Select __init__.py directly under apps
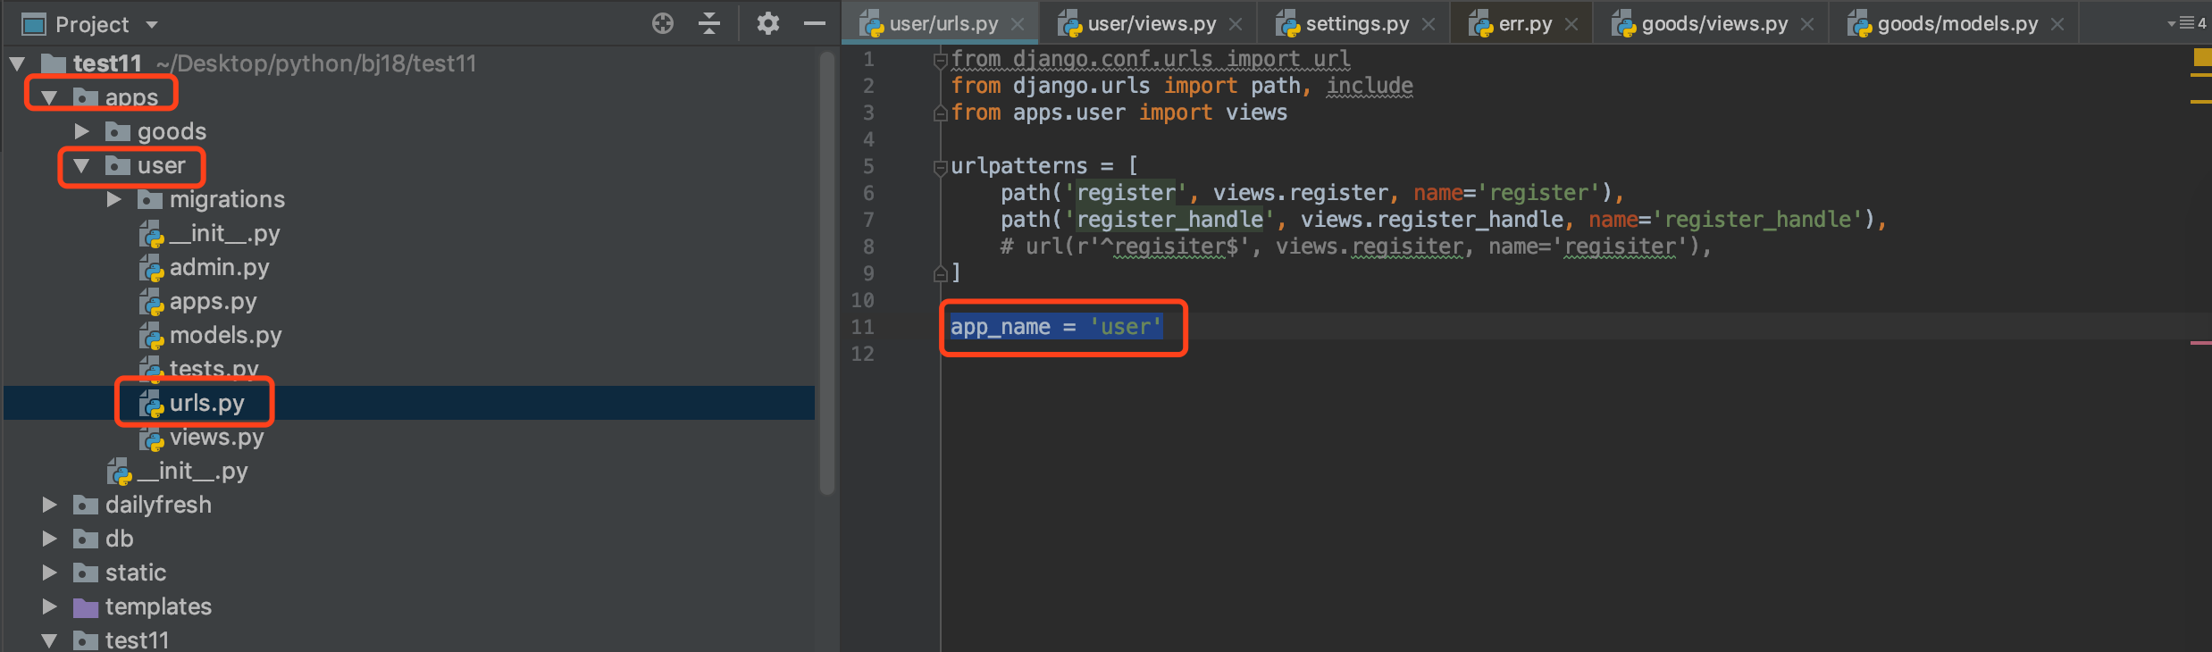 (x=192, y=471)
